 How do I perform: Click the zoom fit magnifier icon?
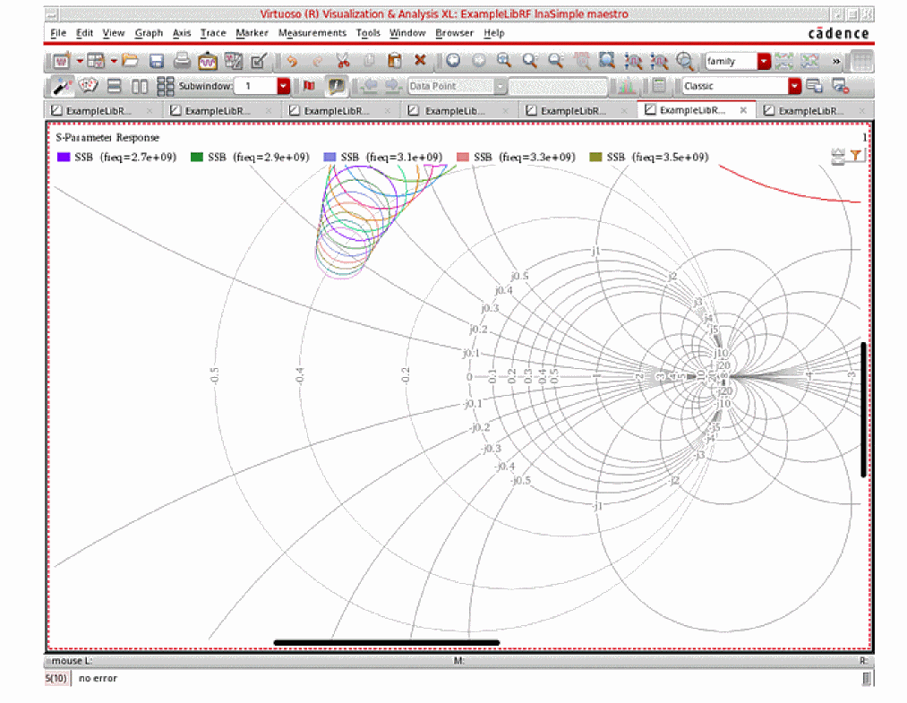pos(607,61)
